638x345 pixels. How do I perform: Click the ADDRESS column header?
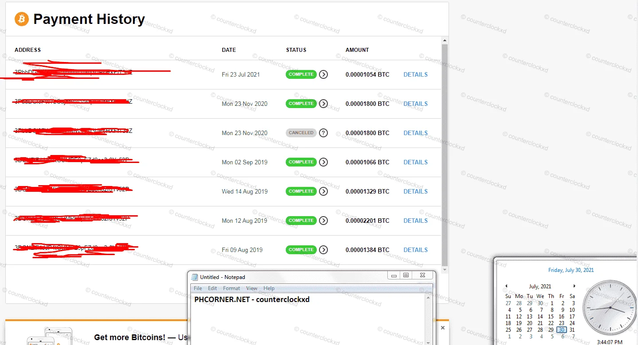28,50
